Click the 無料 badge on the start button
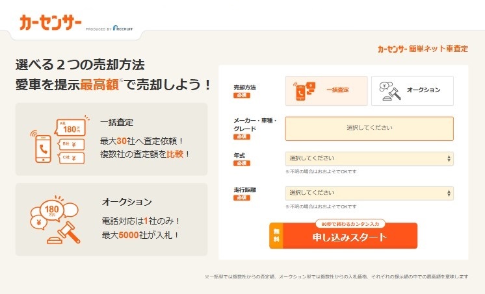Screen dimensions: 485x294 276,236
